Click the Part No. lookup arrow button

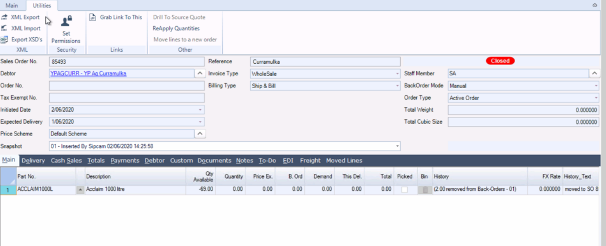pos(80,190)
